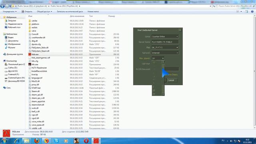
Task: Open Рабочий стол in the sidebar
Action: pos(14,28)
